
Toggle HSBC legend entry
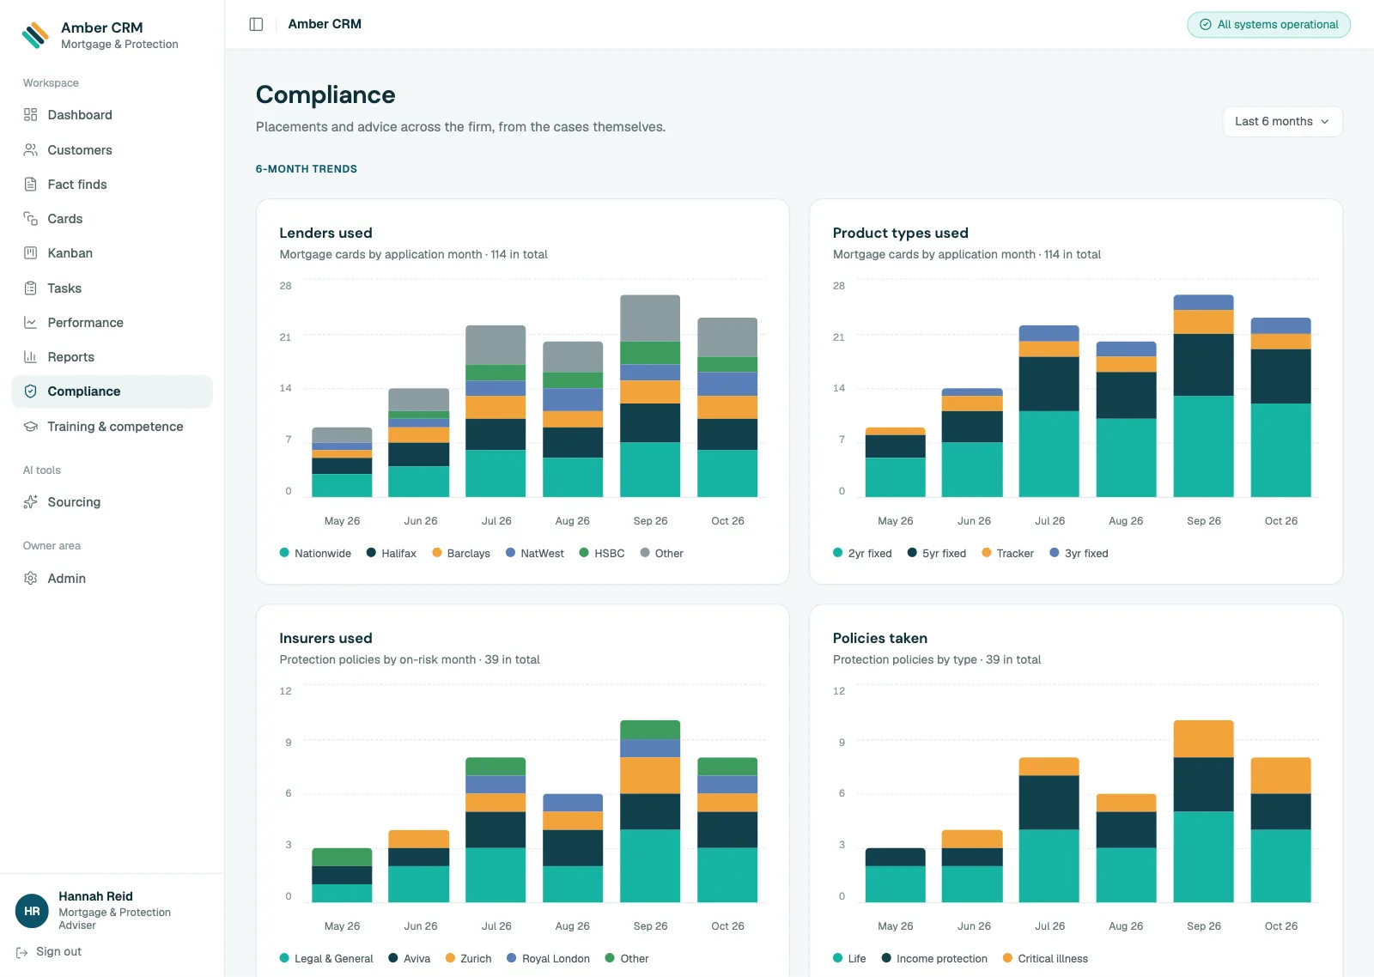(602, 554)
